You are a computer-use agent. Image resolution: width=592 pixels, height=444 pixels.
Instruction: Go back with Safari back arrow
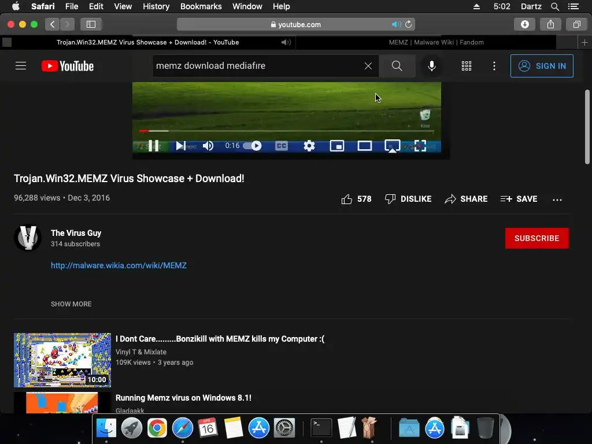[53, 24]
